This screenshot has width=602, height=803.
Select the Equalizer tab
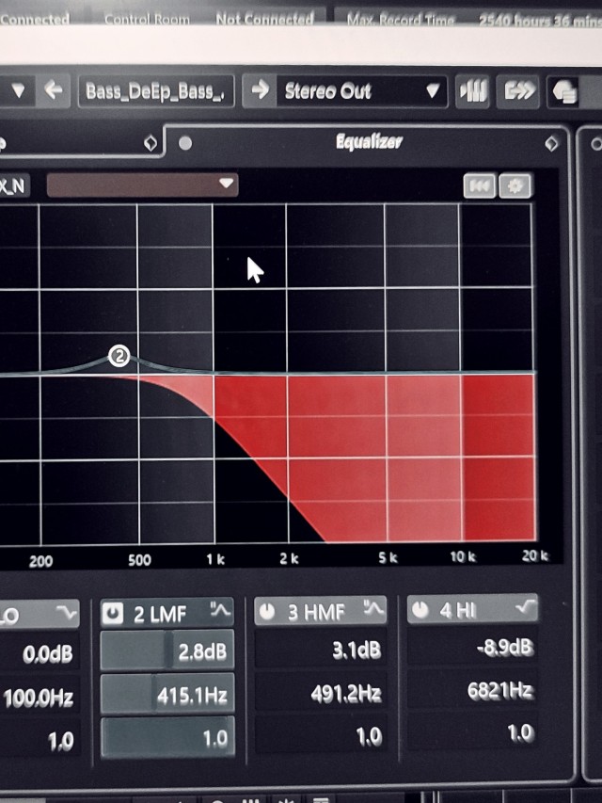[x=369, y=141]
